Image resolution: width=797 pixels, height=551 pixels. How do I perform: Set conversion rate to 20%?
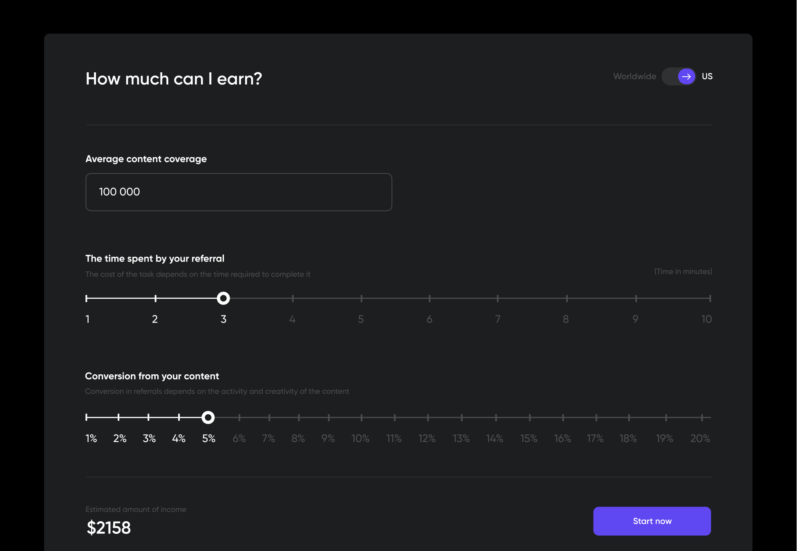click(x=702, y=418)
